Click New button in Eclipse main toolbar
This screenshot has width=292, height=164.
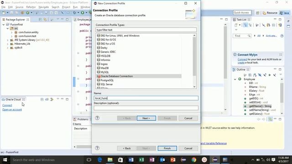click(x=4, y=13)
